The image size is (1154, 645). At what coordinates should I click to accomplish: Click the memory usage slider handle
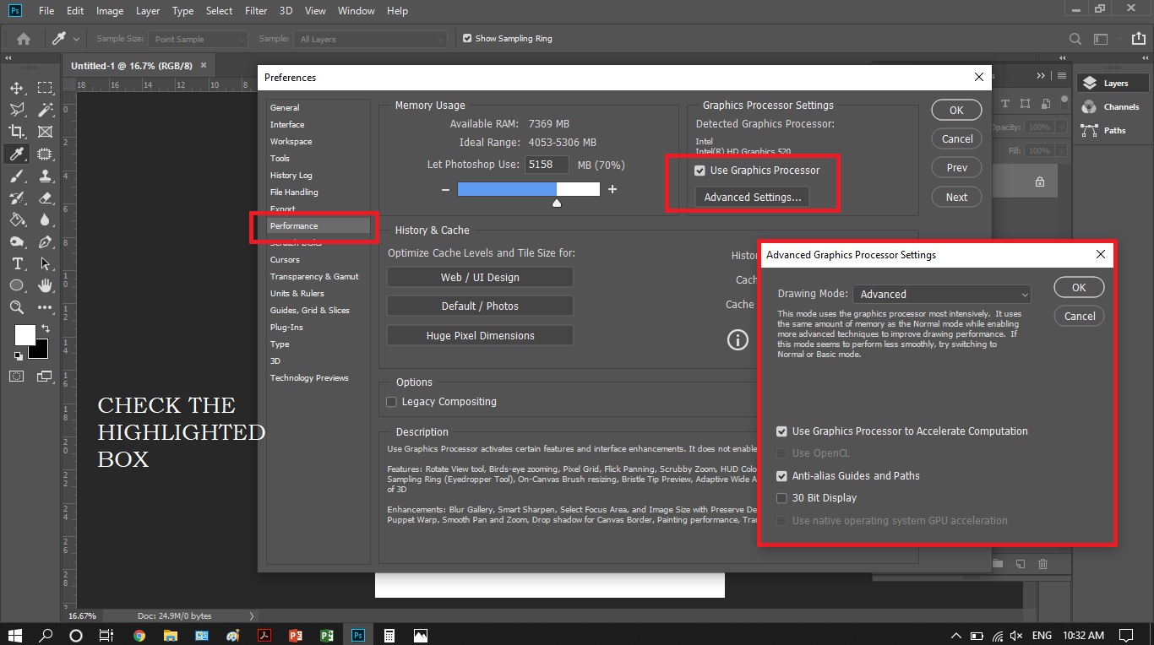557,203
